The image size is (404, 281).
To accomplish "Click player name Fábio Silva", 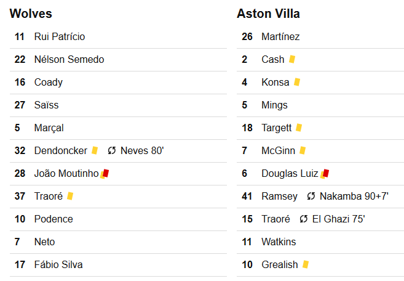I will (58, 264).
